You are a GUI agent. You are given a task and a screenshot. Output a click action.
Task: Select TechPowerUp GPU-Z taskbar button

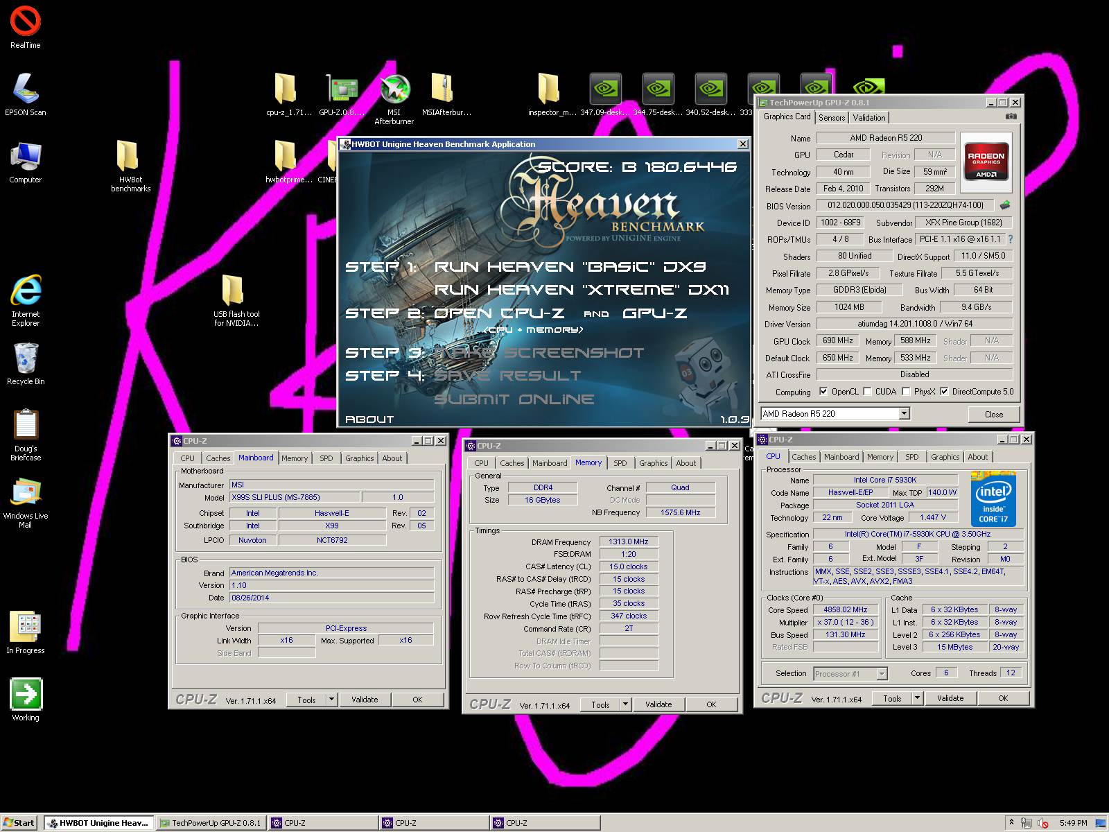[211, 823]
